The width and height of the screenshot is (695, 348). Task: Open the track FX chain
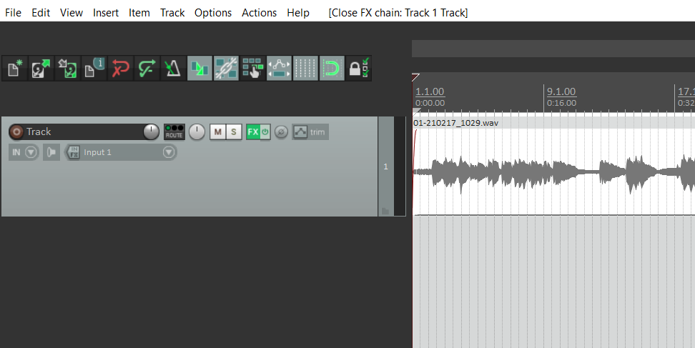(253, 132)
